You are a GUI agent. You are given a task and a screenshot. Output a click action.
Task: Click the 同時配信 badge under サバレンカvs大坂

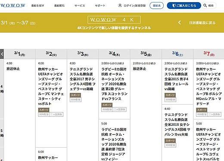pos(170,145)
